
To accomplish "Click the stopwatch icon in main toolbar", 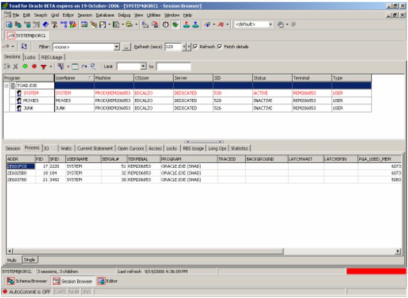I will pyautogui.click(x=166, y=25).
